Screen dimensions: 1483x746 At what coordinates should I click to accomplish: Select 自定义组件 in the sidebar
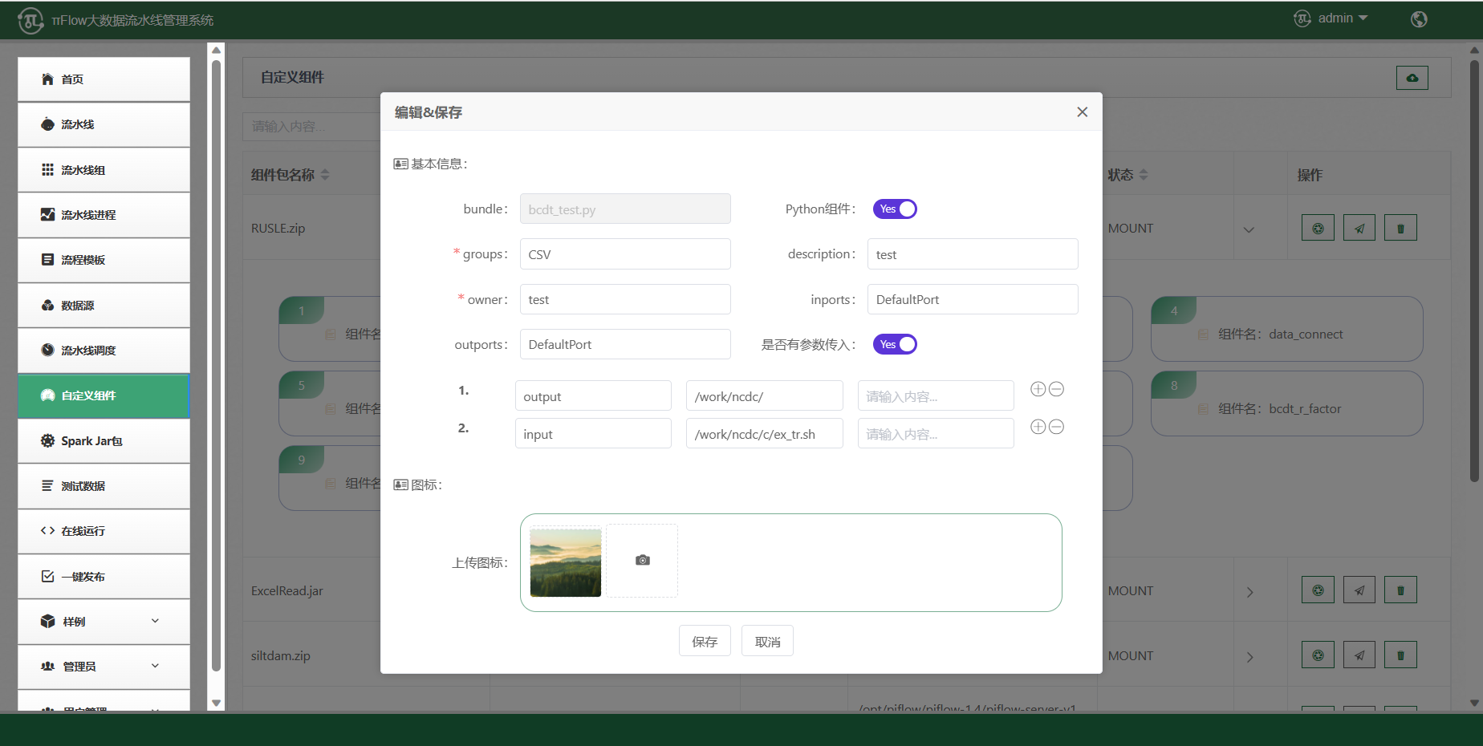pos(104,395)
